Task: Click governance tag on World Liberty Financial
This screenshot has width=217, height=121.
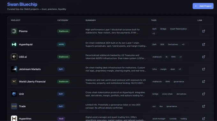Action: tap(179, 81)
